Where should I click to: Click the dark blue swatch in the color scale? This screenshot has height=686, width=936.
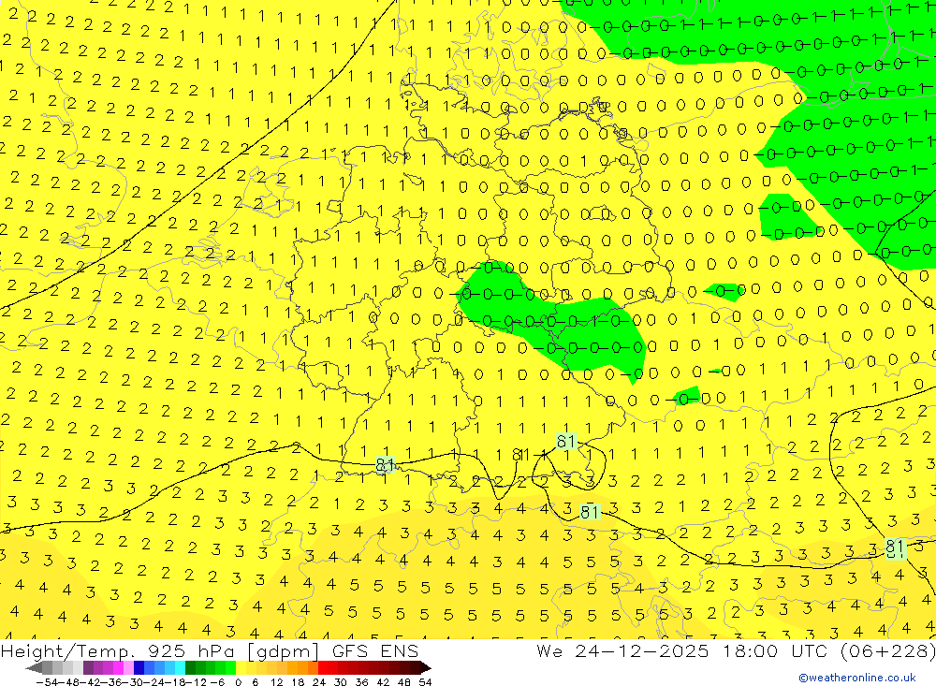click(x=139, y=667)
